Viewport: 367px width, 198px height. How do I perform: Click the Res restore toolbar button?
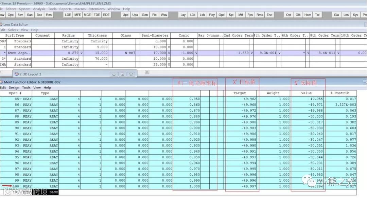[x=49, y=15]
